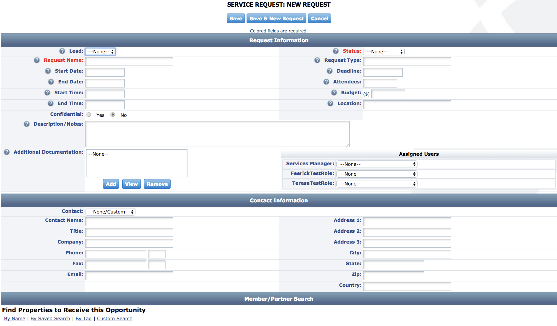Viewport: 557px width, 326px height.
Task: Open the By Tag search link
Action: 83,319
